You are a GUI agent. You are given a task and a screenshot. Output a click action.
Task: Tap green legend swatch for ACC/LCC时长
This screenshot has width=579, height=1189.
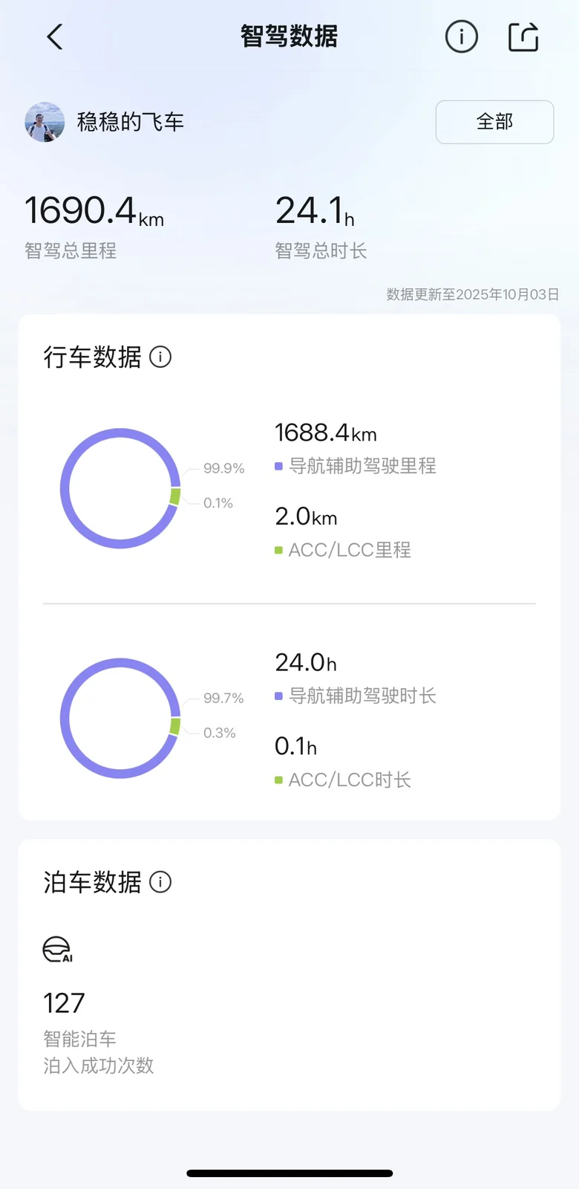278,780
